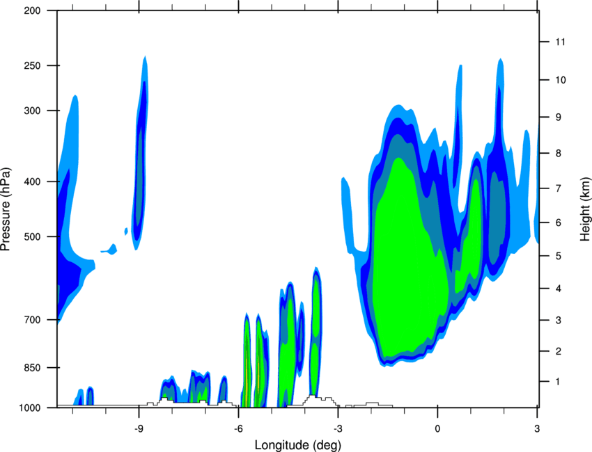Click the 250 pressure tick label
The height and width of the screenshot is (452, 592).
(x=32, y=66)
